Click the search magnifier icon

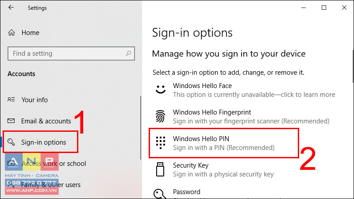(x=128, y=54)
